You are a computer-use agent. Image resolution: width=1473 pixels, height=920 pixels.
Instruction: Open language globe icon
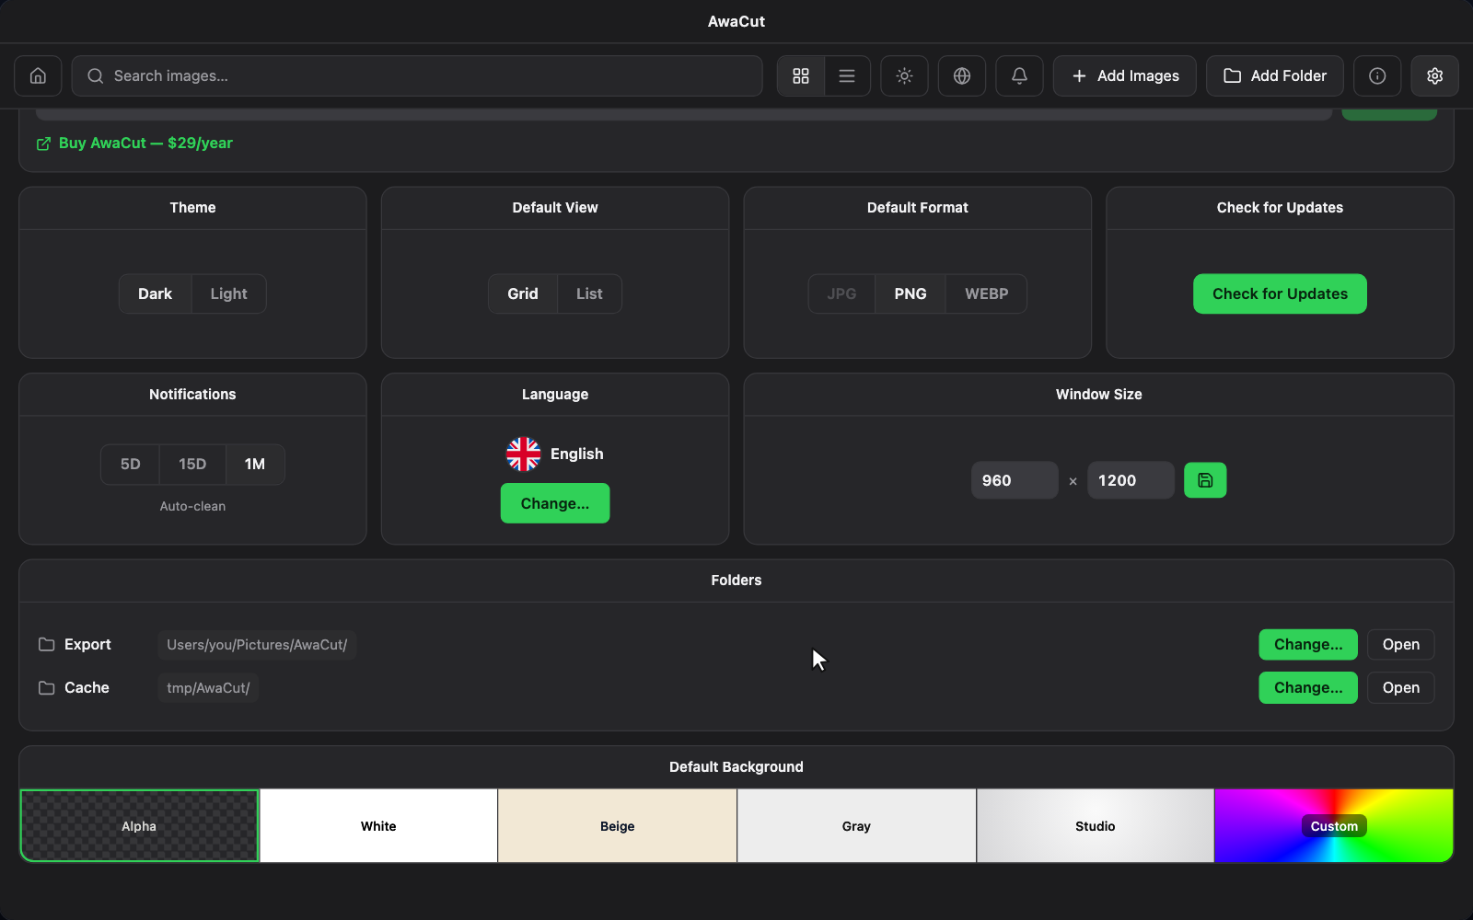[x=962, y=76]
